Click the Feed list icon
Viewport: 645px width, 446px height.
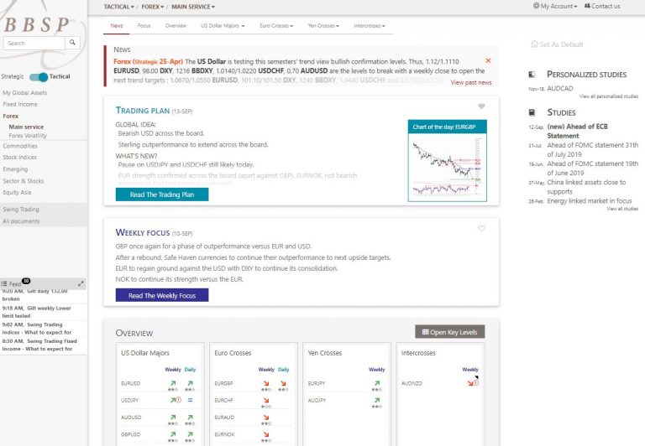(4, 284)
